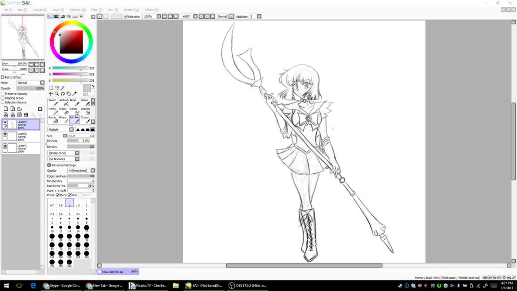Select the Sketch pencil tool
517x291 pixels.
[x=53, y=102]
